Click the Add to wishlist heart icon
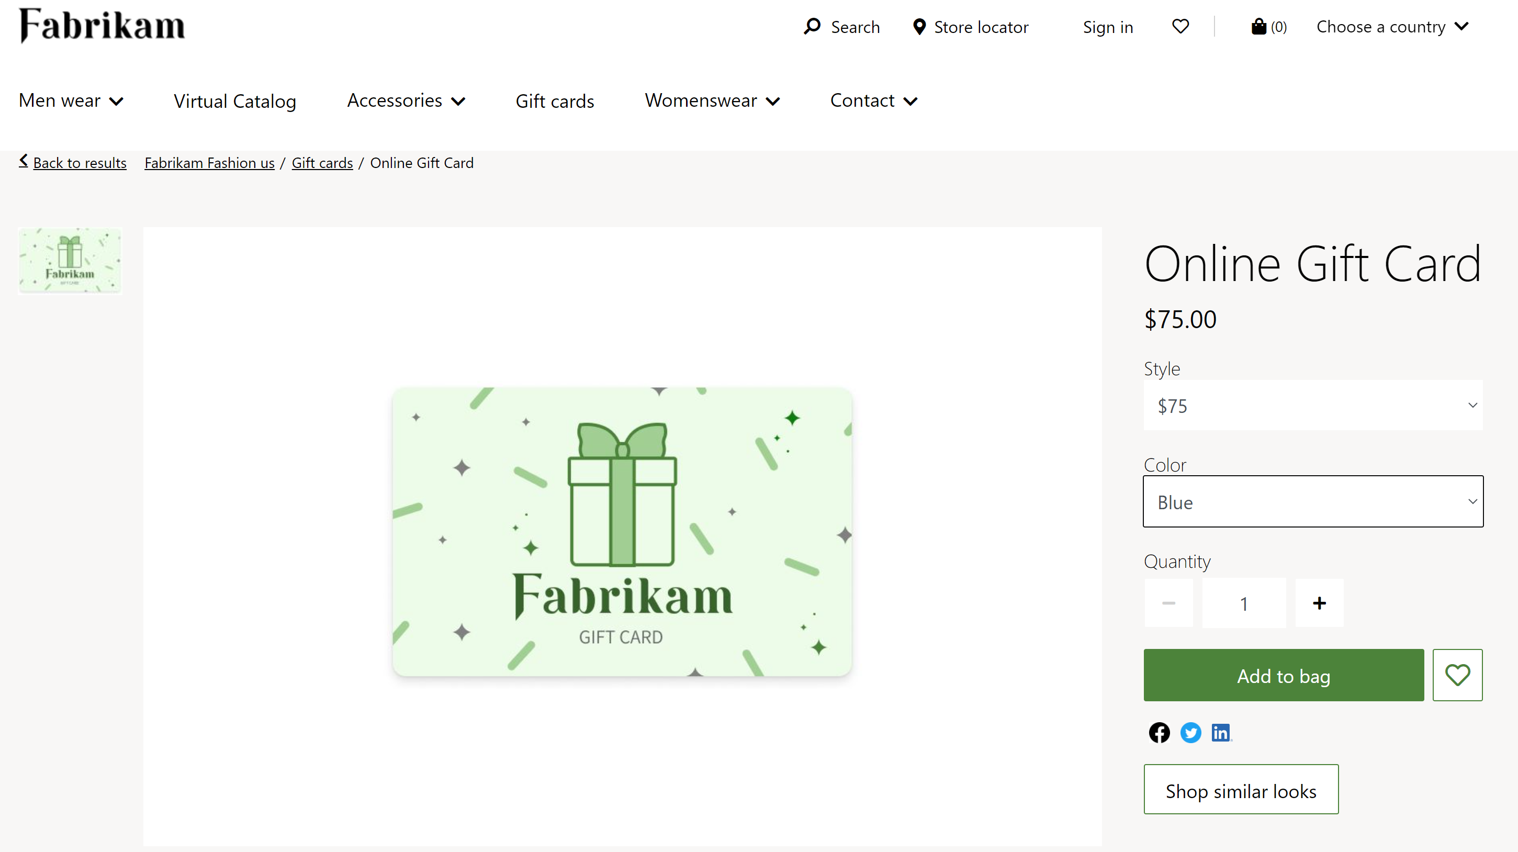The image size is (1518, 852). point(1457,675)
